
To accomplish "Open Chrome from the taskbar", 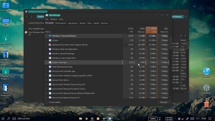I will [86, 119].
